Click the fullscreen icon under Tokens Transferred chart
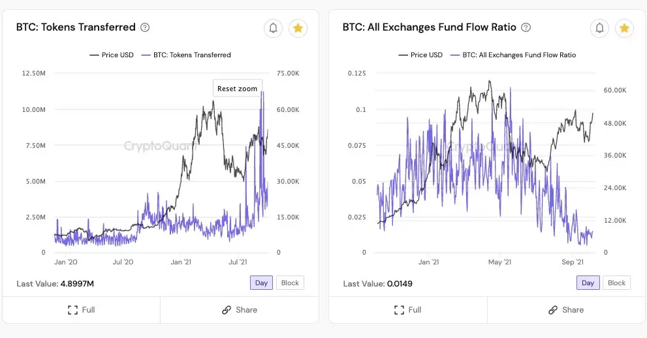Viewport: 647px width, 338px height. coord(73,310)
